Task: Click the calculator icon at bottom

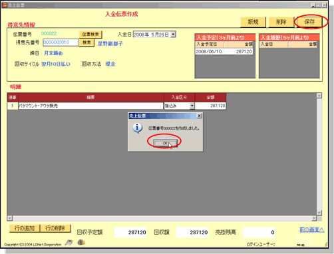Action: tap(69, 243)
